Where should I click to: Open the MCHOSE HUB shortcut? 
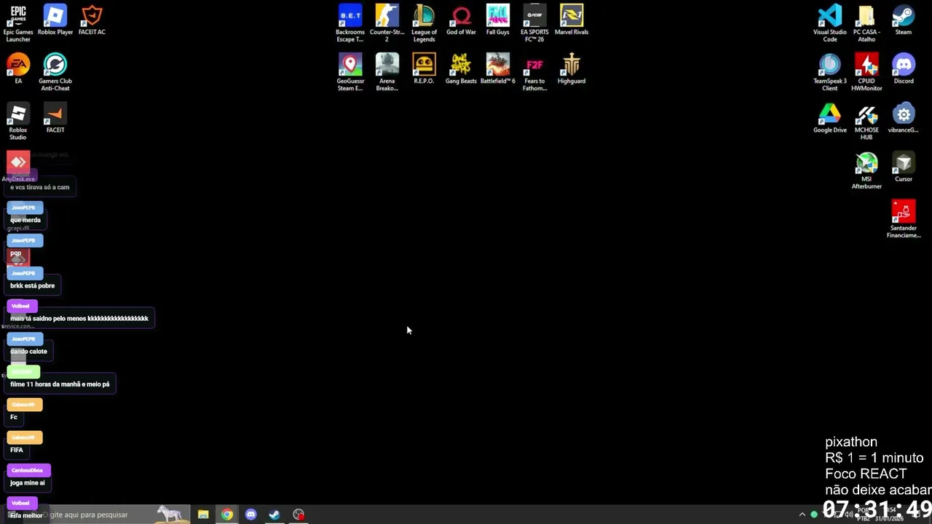point(866,121)
